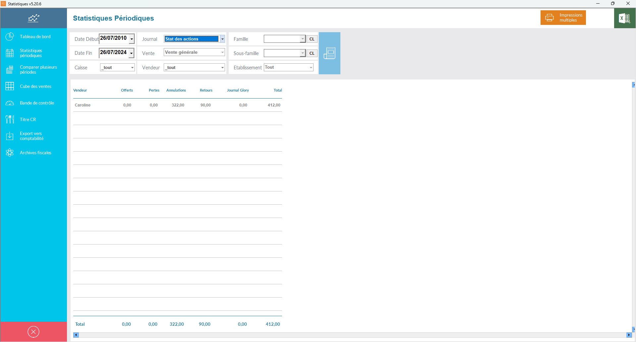Click the horizontal scrollbar track
Viewport: 636px width, 342px height.
point(352,335)
